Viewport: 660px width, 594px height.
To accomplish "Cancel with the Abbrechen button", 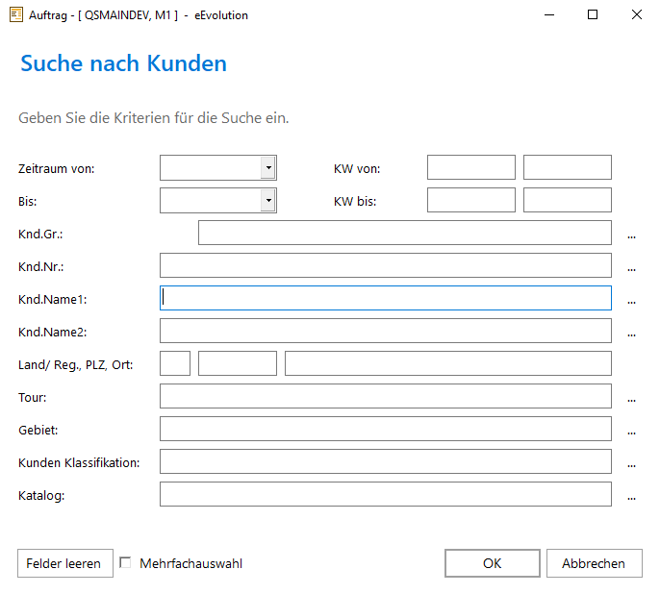I will 594,563.
